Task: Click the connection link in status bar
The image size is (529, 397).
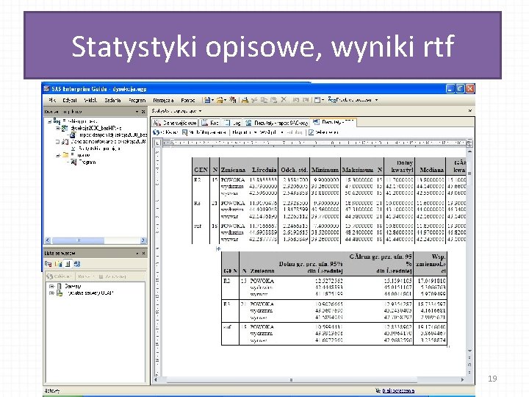Action: [x=398, y=390]
